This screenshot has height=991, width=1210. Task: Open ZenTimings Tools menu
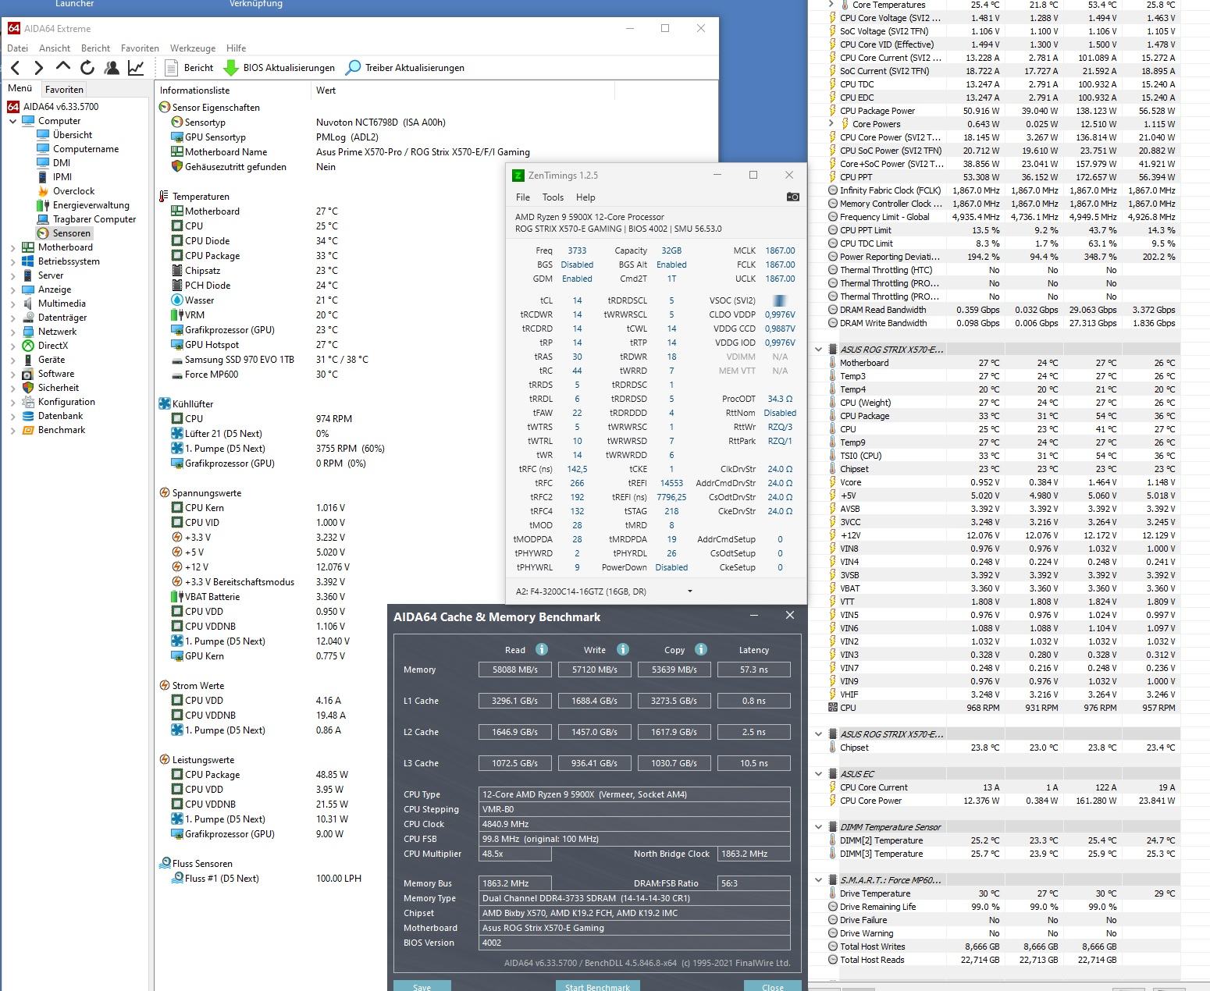click(x=553, y=197)
